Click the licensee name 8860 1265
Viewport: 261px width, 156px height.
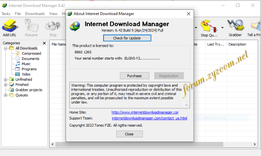[x=83, y=52]
